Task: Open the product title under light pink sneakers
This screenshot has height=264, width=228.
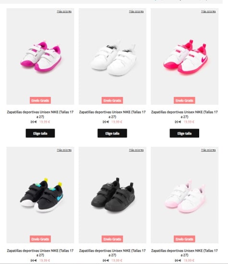Action: point(184,252)
